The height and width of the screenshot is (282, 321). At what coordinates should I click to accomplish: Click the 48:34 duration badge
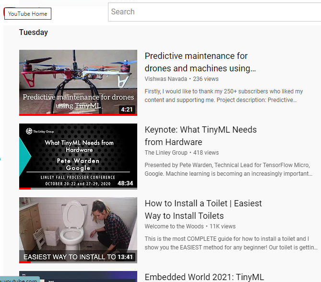125,183
